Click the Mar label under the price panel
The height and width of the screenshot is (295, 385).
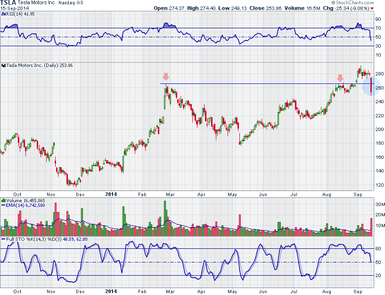[170, 194]
